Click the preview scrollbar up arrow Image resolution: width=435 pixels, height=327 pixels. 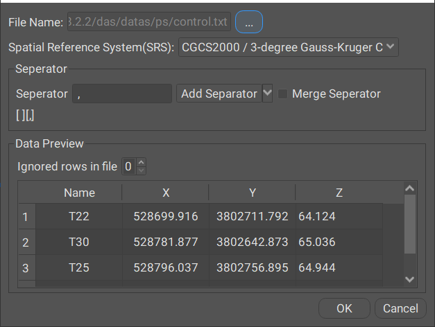click(410, 188)
